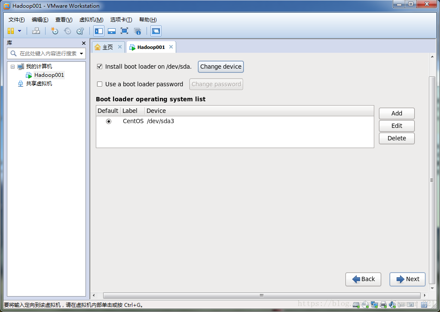Viewport: 440px width, 312px height.
Task: Select 共享虚拟机 in the library tree
Action: point(39,84)
